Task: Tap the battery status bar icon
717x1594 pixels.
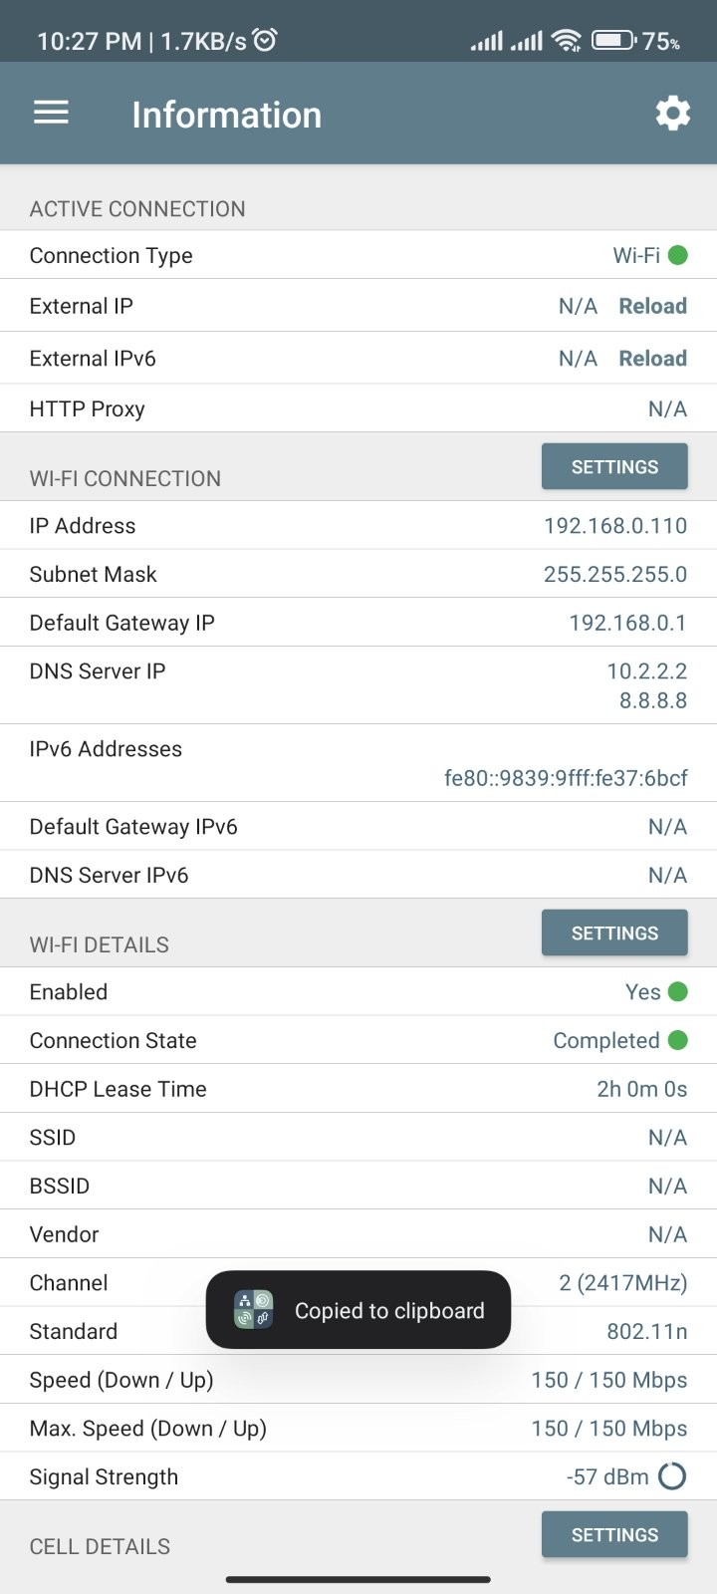Action: coord(613,41)
